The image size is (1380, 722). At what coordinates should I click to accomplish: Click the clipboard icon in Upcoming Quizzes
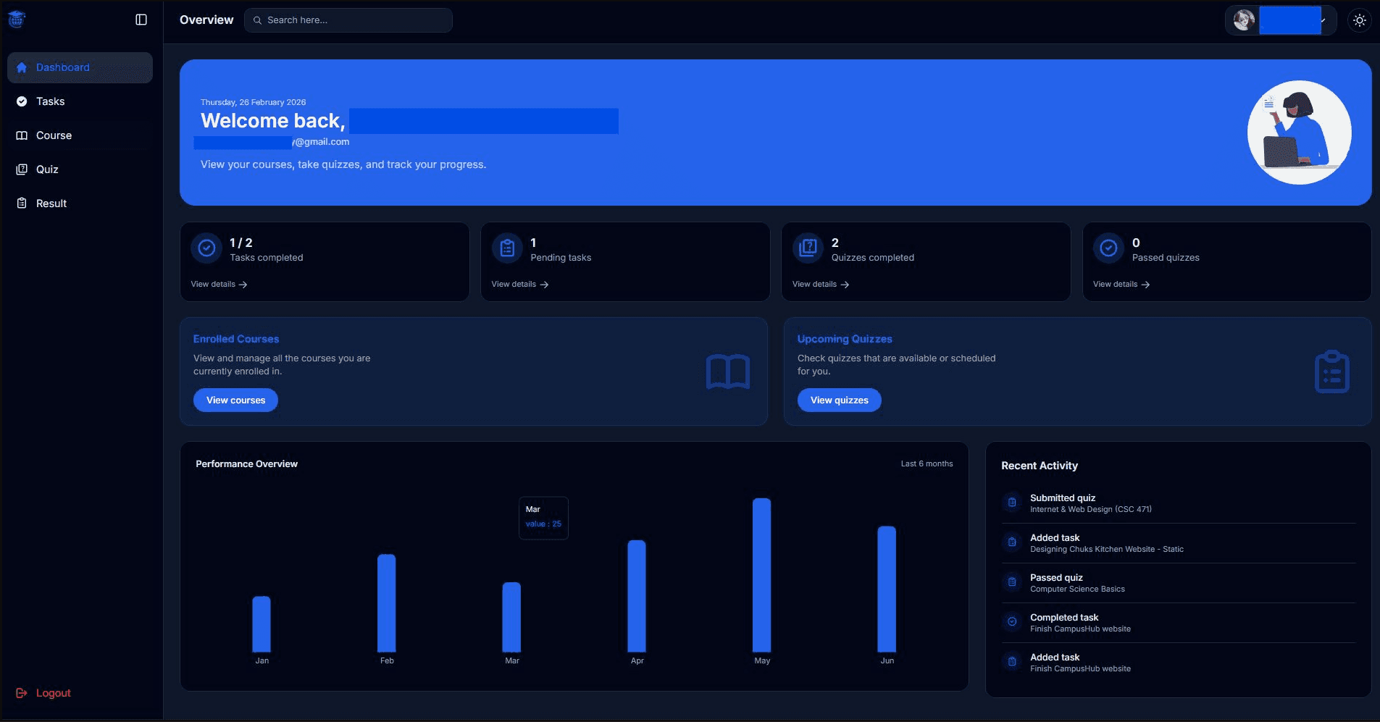click(1331, 372)
